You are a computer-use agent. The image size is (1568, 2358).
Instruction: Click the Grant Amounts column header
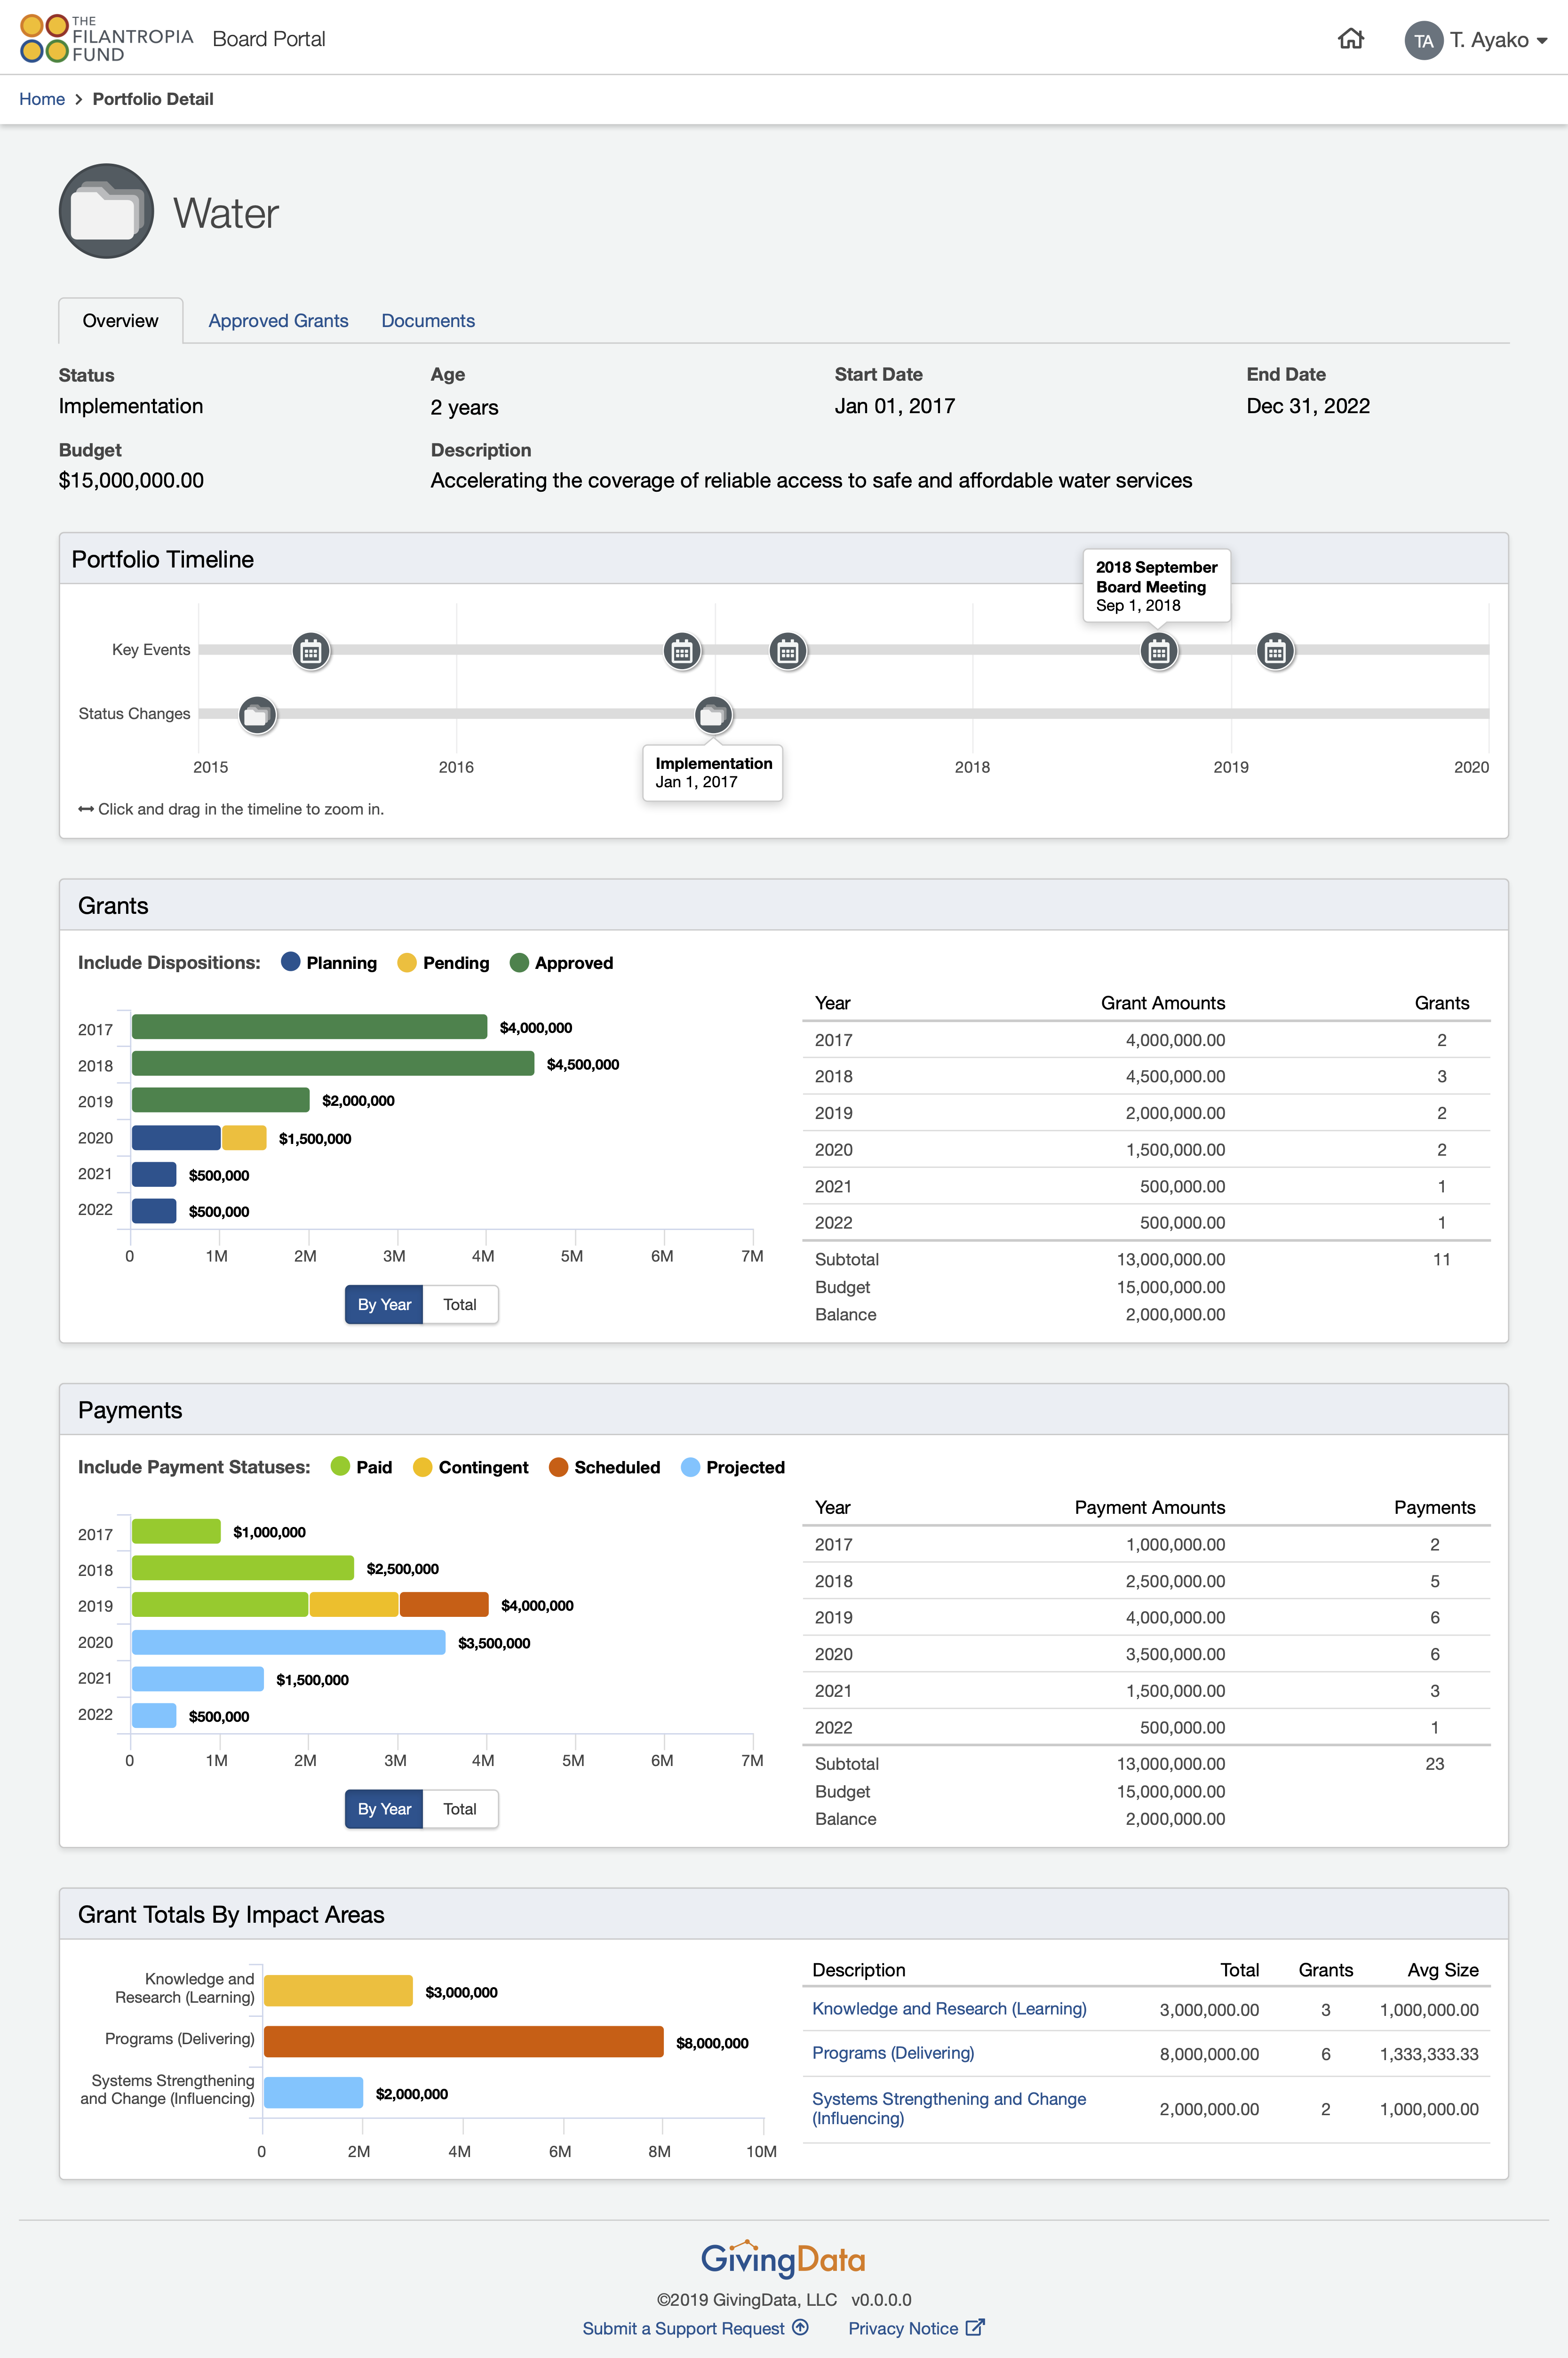point(1163,1003)
